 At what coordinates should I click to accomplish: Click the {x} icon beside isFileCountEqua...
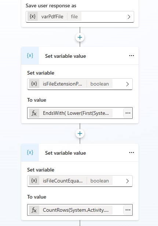click(34, 181)
